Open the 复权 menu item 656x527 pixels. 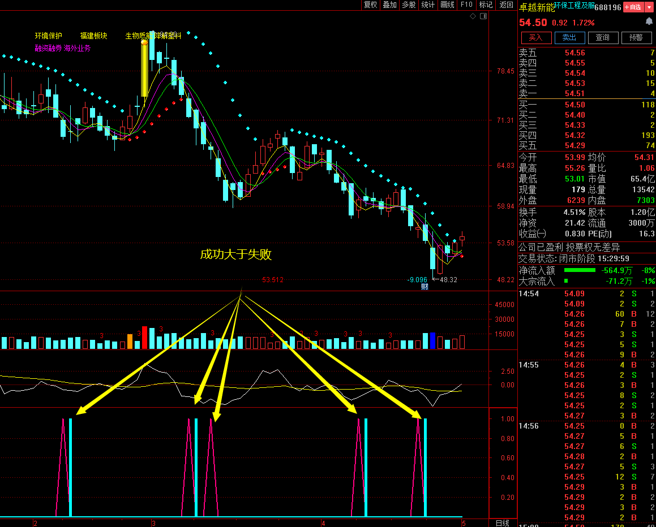pyautogui.click(x=371, y=5)
